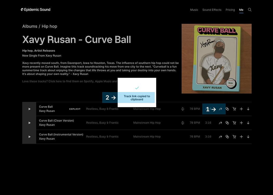Play the explicit Curve Ball track
Screen dimensions: 273x195
pyautogui.click(x=29, y=109)
